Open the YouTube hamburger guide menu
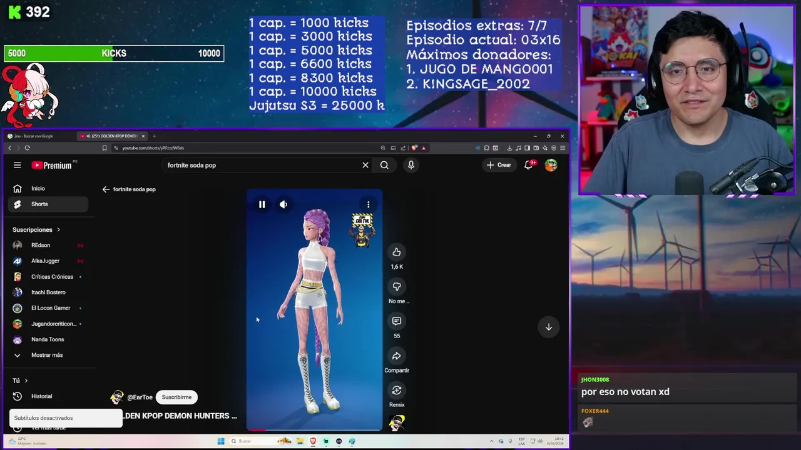 point(18,165)
